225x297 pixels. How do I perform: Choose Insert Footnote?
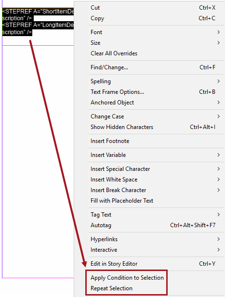click(149, 141)
